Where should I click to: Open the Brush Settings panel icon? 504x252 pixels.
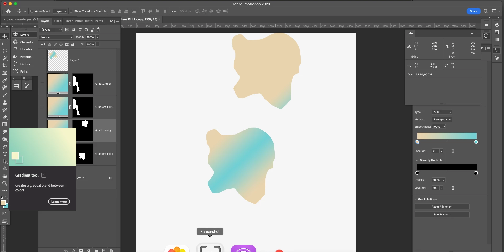[27, 85]
